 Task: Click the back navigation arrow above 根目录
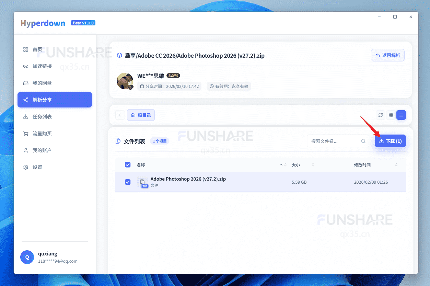point(120,115)
